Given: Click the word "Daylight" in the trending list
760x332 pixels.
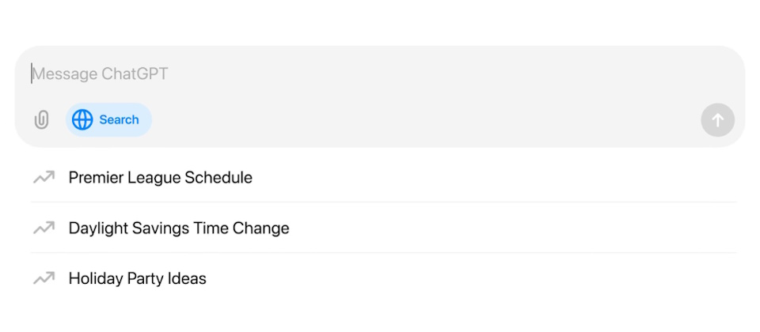Looking at the screenshot, I should point(99,228).
